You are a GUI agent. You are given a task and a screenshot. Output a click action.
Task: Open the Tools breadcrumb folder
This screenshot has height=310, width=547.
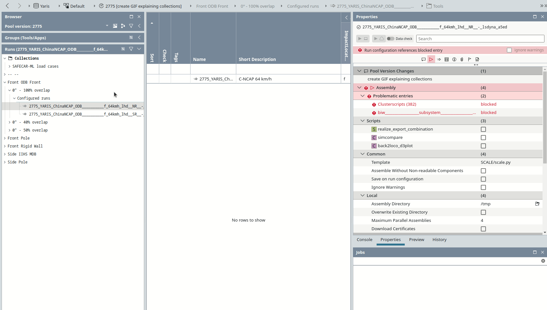(435, 6)
